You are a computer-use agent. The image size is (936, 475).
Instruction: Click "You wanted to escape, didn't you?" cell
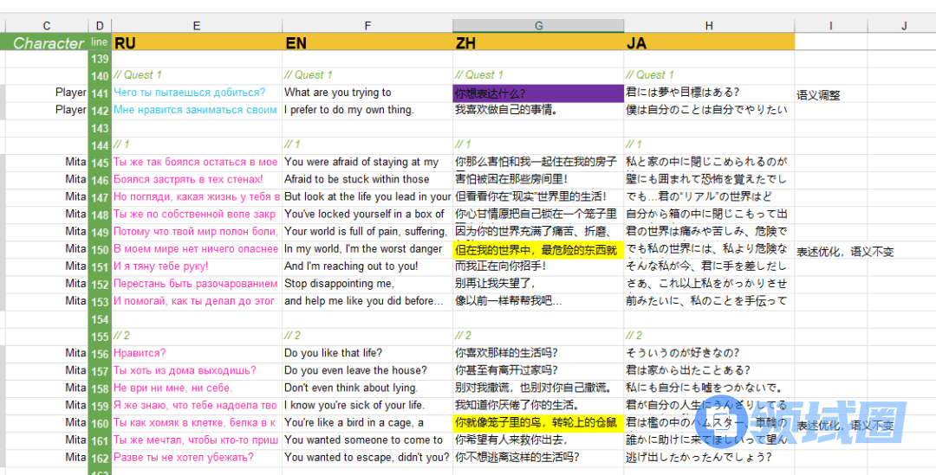pos(367,457)
